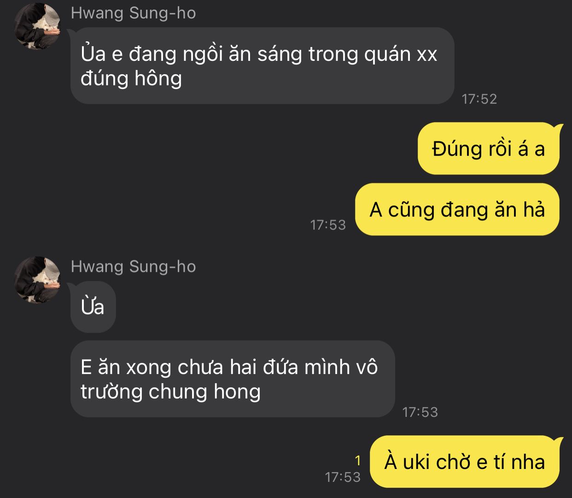Viewport: 572px width, 498px height.
Task: Select the short 'Ừa' reply bubble
Action: click(93, 307)
